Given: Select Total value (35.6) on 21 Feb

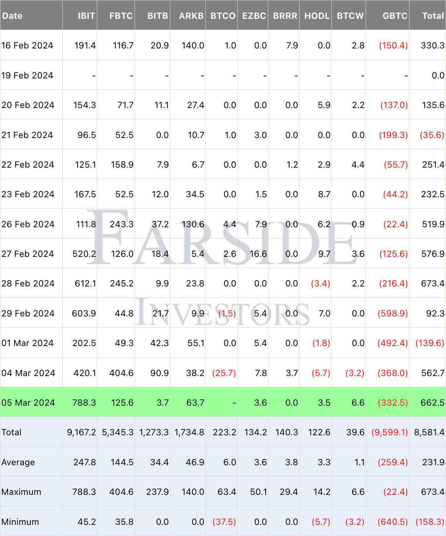Looking at the screenshot, I should tap(432, 135).
